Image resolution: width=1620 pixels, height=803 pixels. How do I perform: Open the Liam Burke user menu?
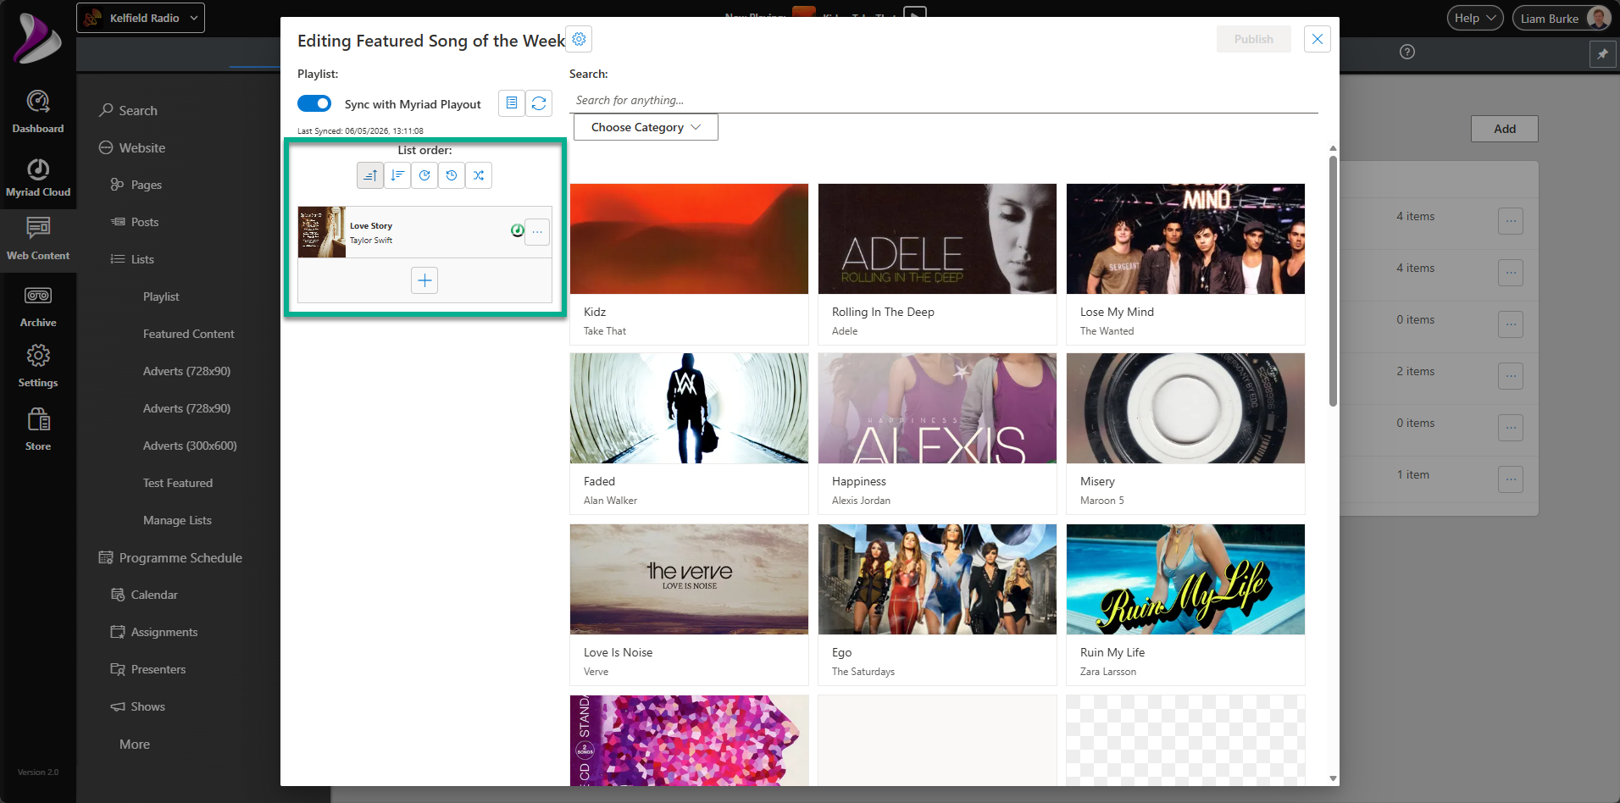coord(1562,18)
